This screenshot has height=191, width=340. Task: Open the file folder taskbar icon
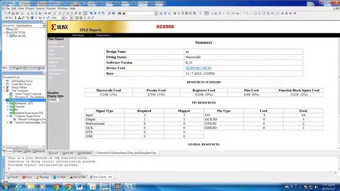point(31,187)
